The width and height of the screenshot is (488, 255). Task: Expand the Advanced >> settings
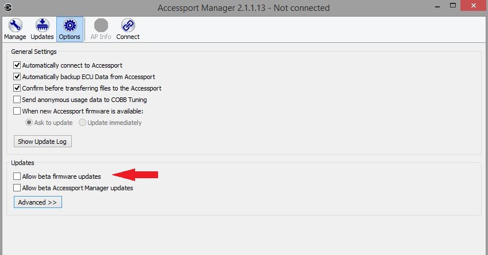pos(37,202)
